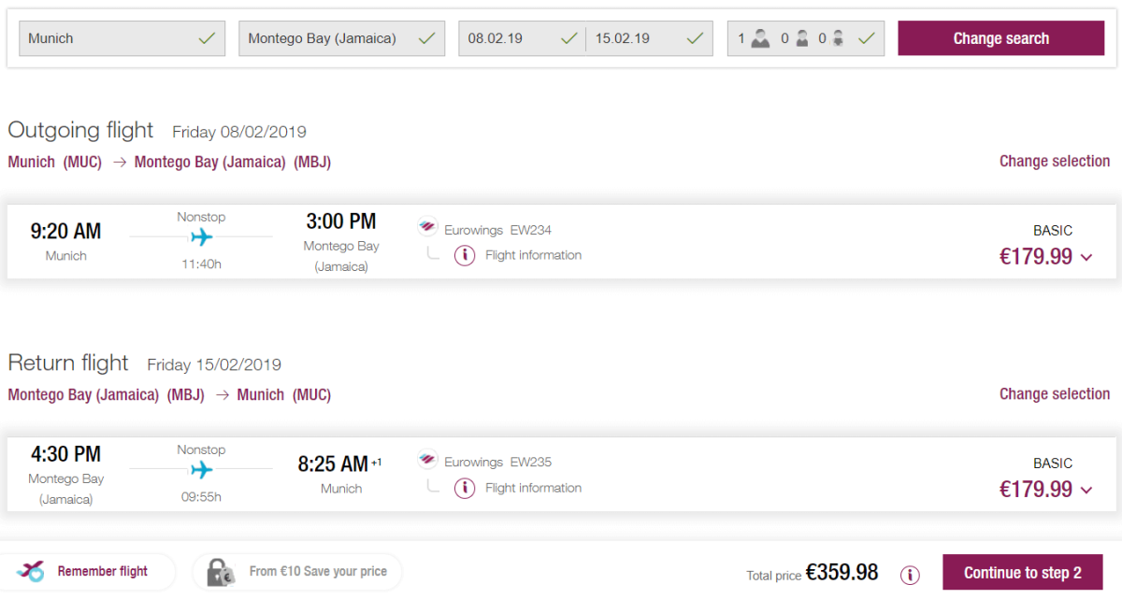
Task: Click Eurowings logo on outgoing flight
Action: 427,229
